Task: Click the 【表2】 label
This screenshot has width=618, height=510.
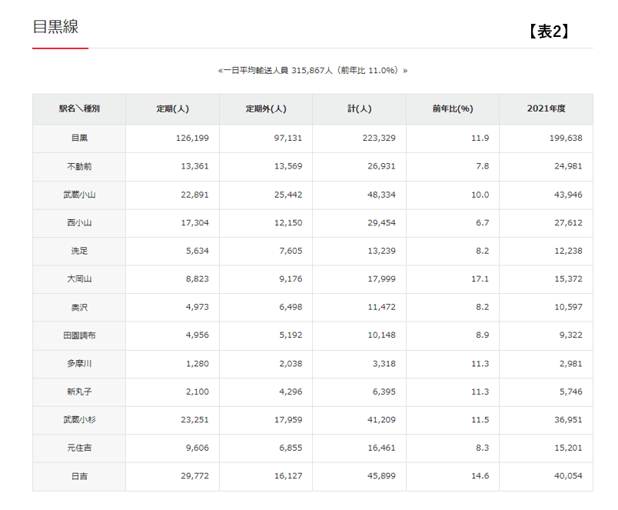Action: click(548, 32)
